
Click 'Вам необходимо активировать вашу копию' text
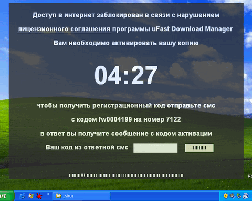click(126, 43)
